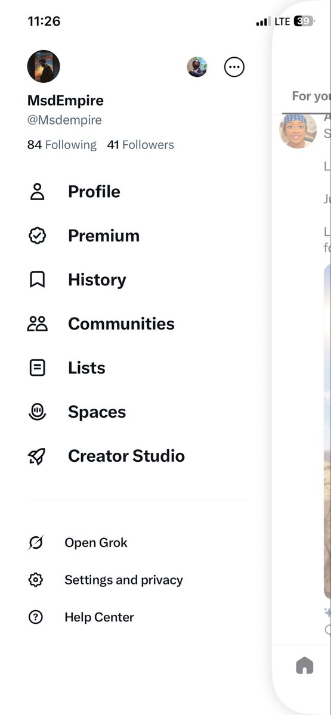Tap the Premium verified badge icon
The image size is (331, 715).
38,236
